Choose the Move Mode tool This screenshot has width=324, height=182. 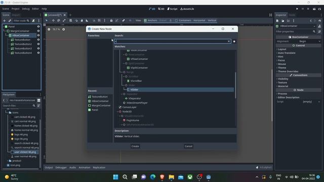53,20
